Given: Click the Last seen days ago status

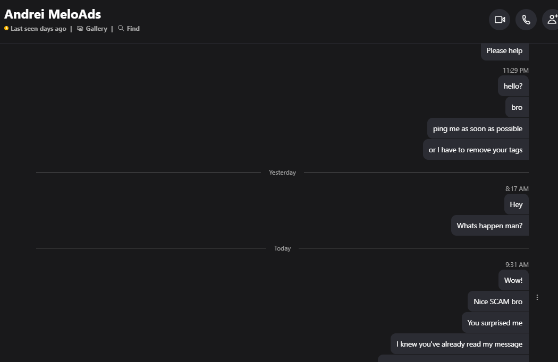Looking at the screenshot, I should pos(38,29).
